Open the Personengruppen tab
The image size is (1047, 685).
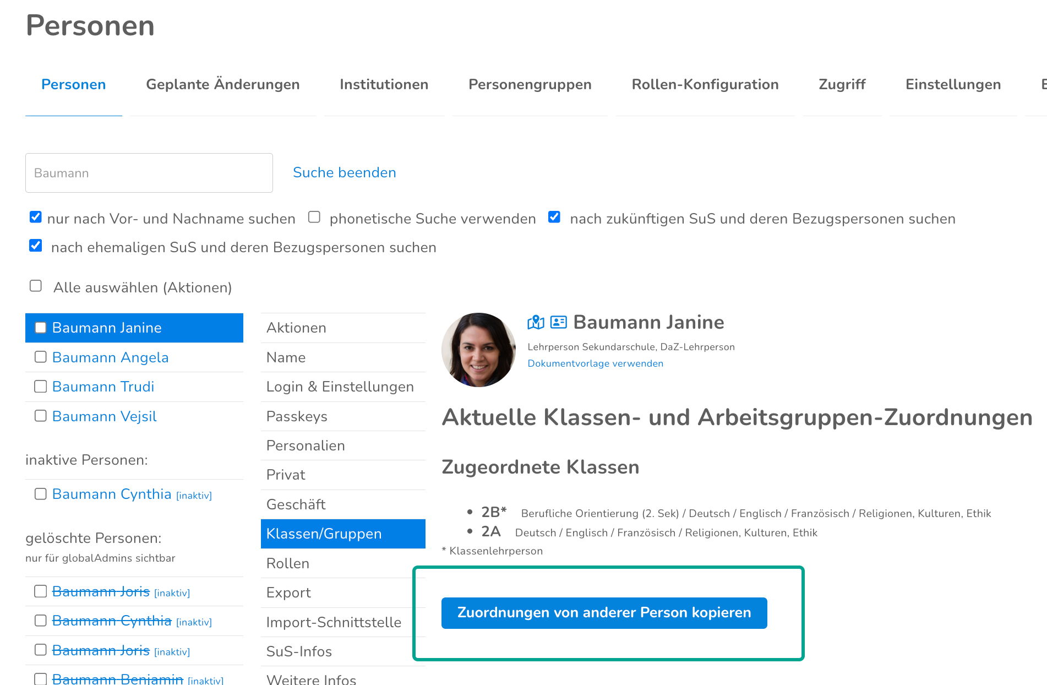point(530,84)
